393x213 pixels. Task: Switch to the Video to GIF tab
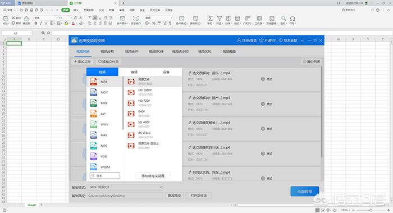point(156,51)
